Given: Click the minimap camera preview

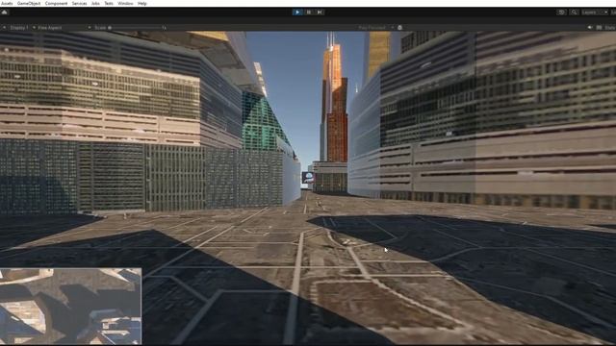Looking at the screenshot, I should click(x=70, y=306).
